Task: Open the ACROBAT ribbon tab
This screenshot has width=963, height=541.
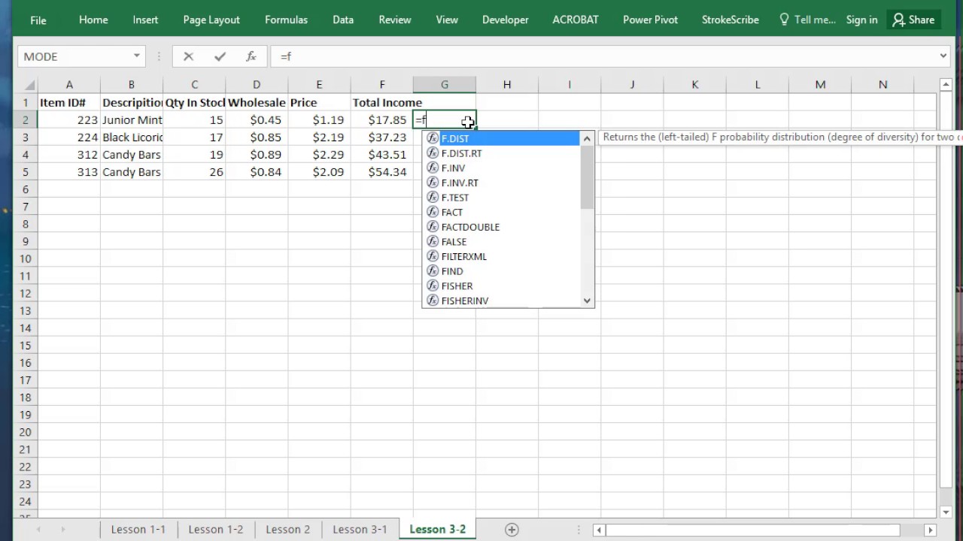Action: (x=576, y=20)
